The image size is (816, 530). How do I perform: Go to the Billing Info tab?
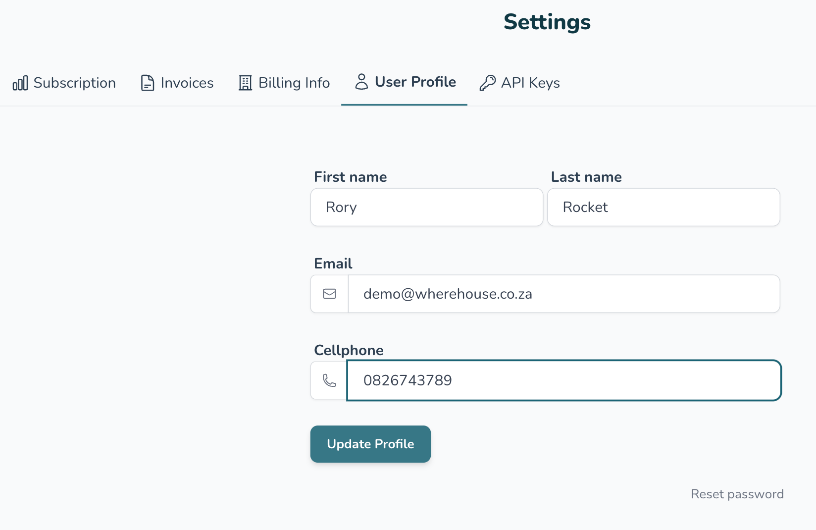pyautogui.click(x=294, y=83)
